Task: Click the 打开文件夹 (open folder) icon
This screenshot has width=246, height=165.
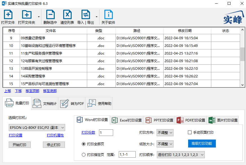Action: [x=27, y=17]
